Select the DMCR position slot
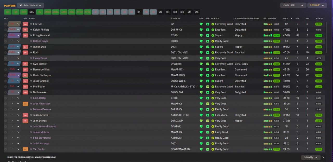 [48, 12]
